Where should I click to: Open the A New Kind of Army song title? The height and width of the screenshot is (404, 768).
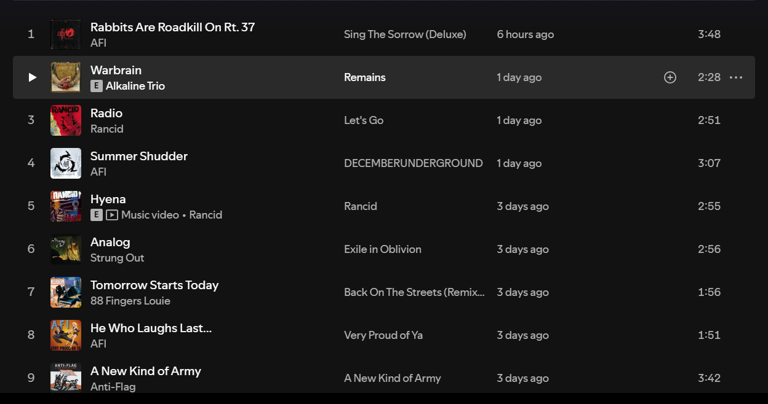click(146, 371)
